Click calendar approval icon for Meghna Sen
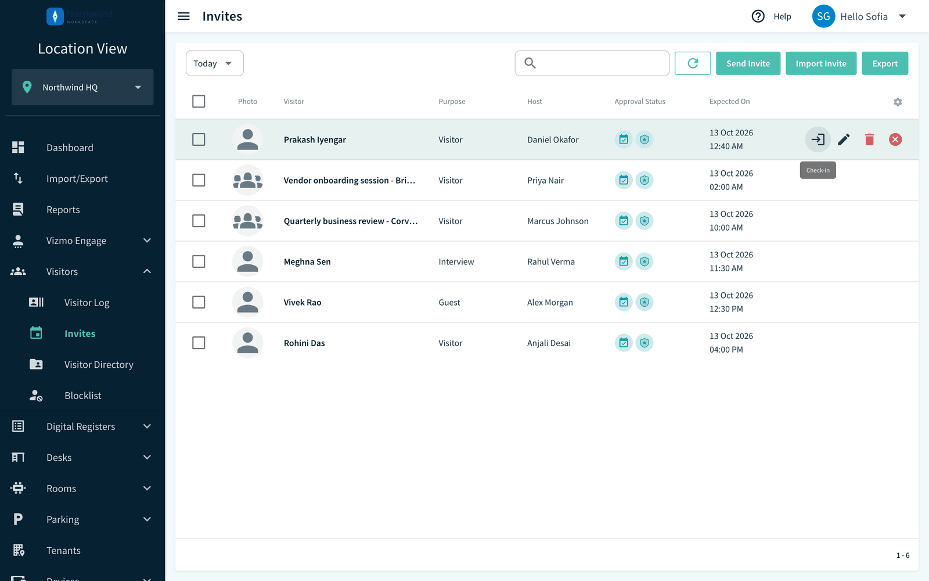 tap(624, 261)
